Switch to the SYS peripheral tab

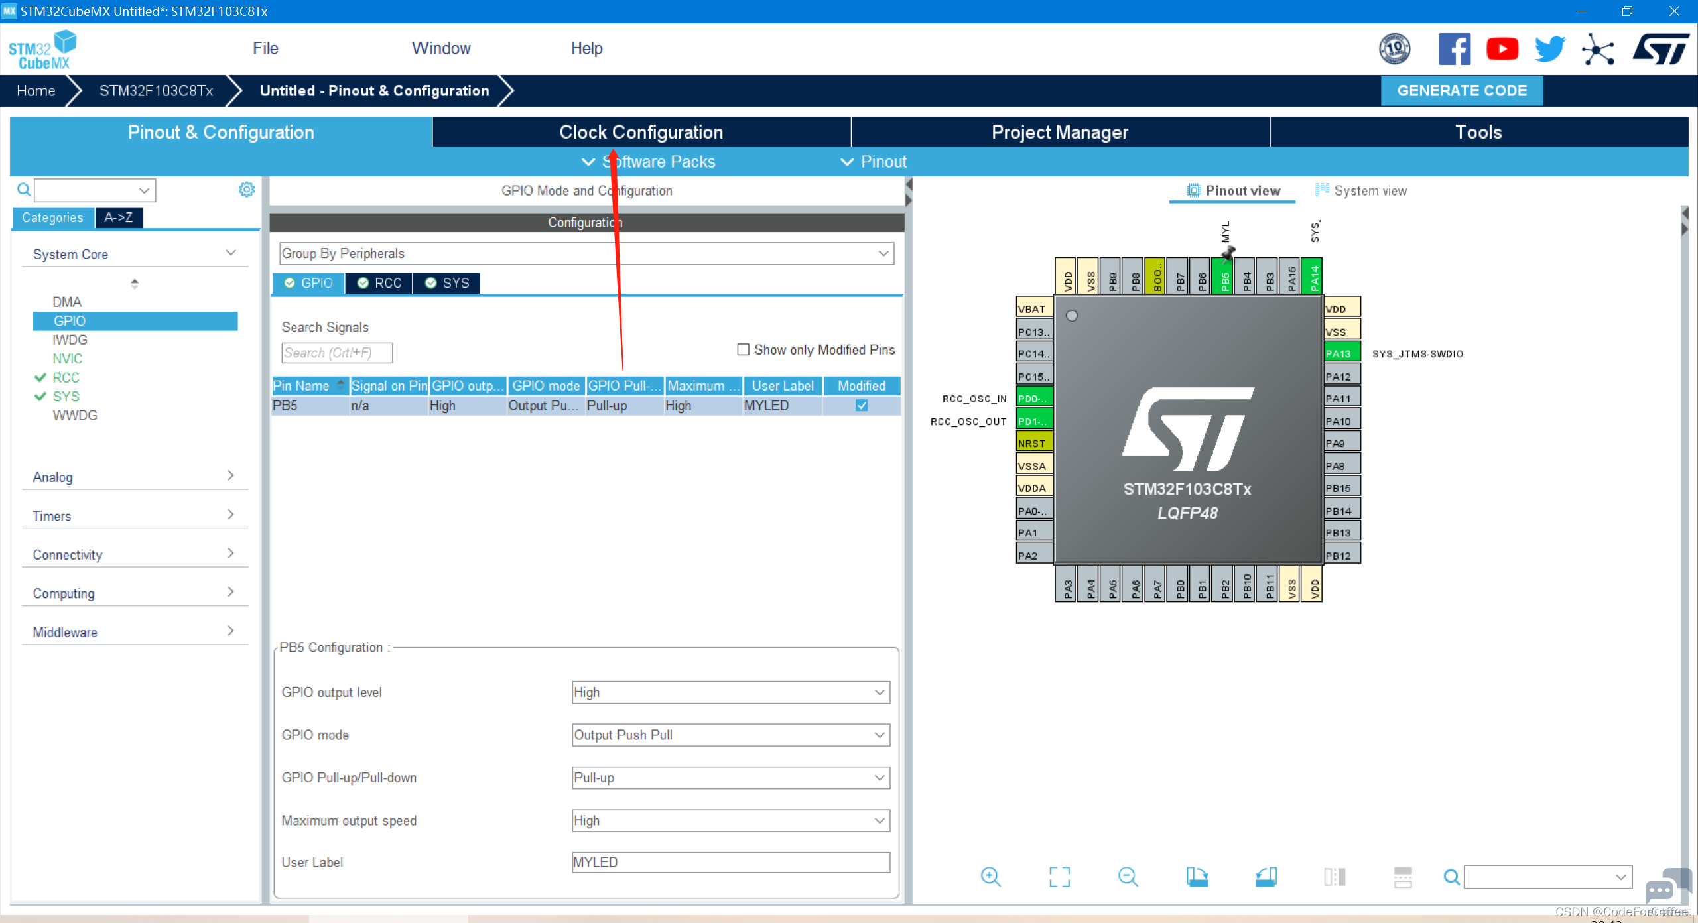(x=447, y=283)
